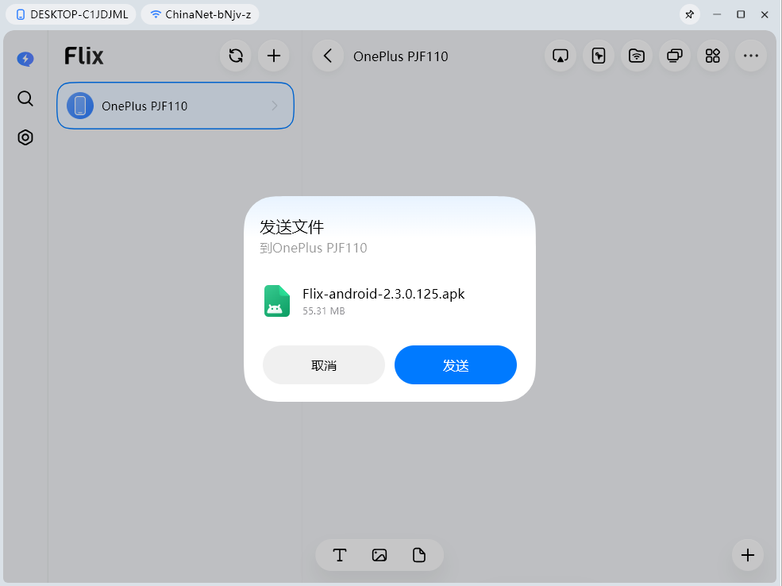Open the more options ellipsis menu

coord(750,56)
